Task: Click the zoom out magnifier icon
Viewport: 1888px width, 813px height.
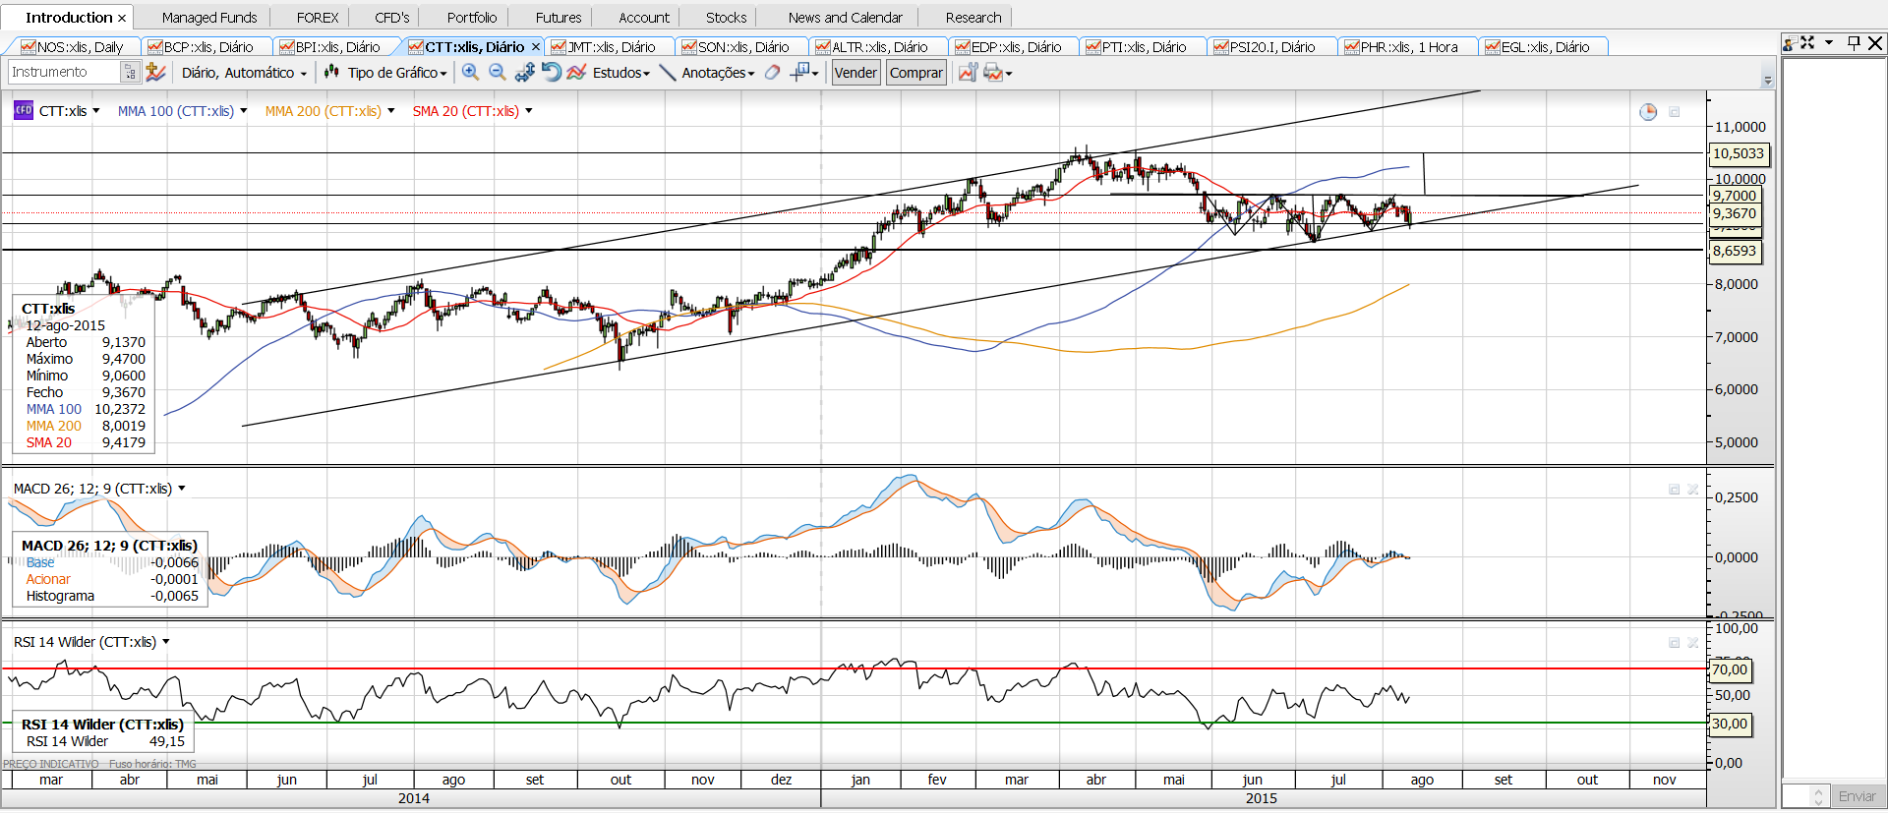Action: pos(497,72)
